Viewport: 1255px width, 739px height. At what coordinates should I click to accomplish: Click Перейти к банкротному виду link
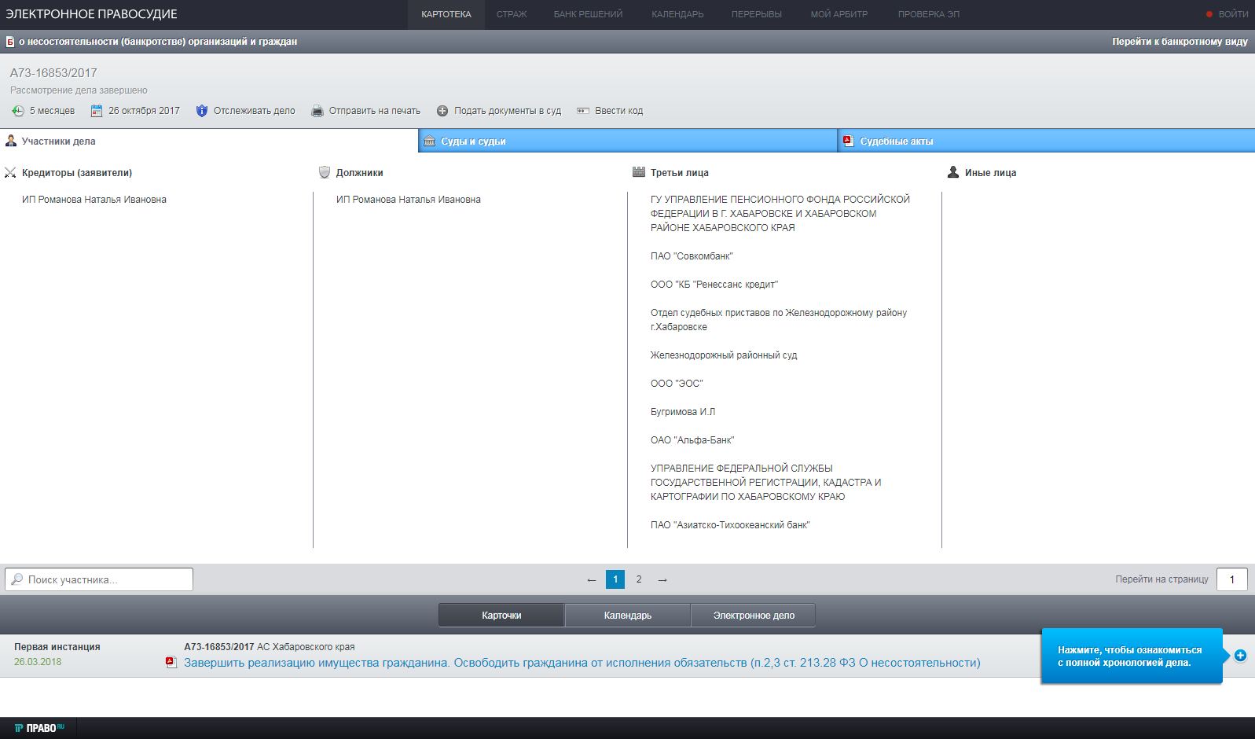point(1179,42)
